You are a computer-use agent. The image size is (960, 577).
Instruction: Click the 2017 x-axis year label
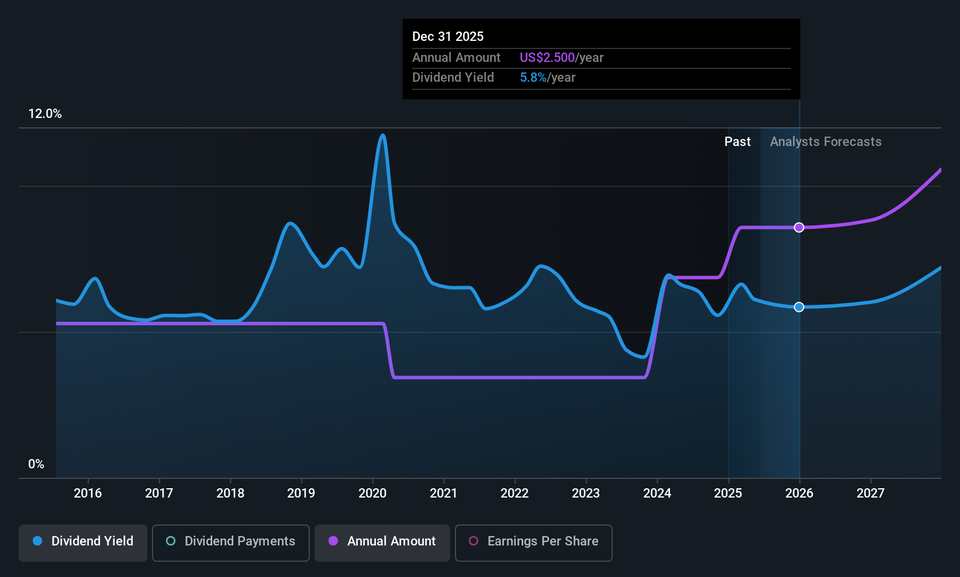pyautogui.click(x=159, y=493)
